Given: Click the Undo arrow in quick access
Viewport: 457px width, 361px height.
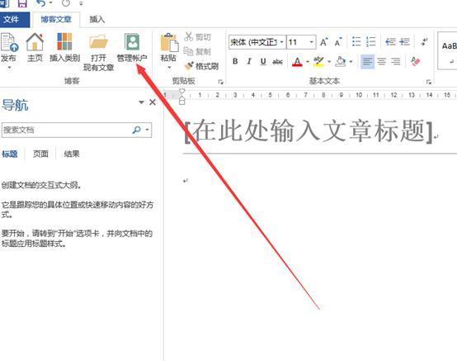Looking at the screenshot, I should click(x=40, y=3).
